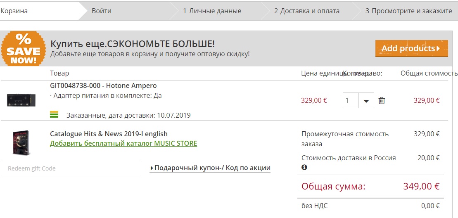Open step 2 Доставка и оплата

pos(307,11)
